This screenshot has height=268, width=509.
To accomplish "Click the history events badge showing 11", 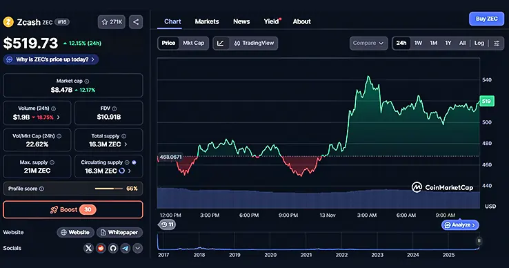I will coord(167,224).
